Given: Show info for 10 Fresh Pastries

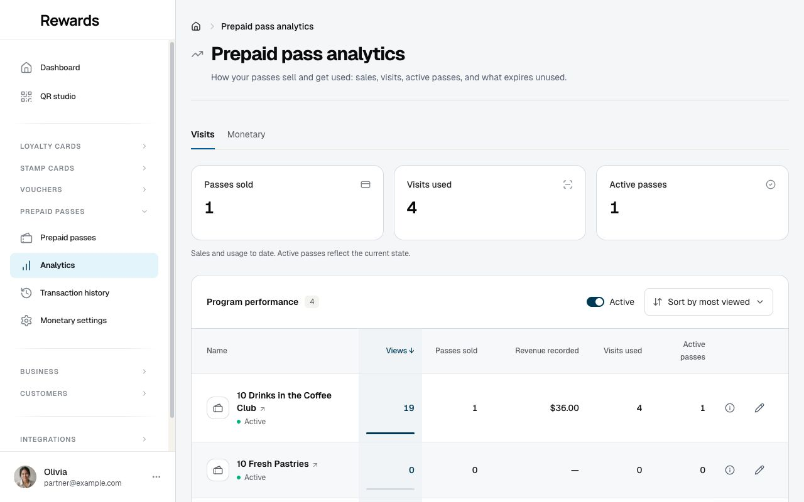Looking at the screenshot, I should 730,470.
